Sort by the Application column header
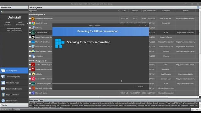Image resolution: width=201 pixels, height=113 pixels. tap(74, 11)
